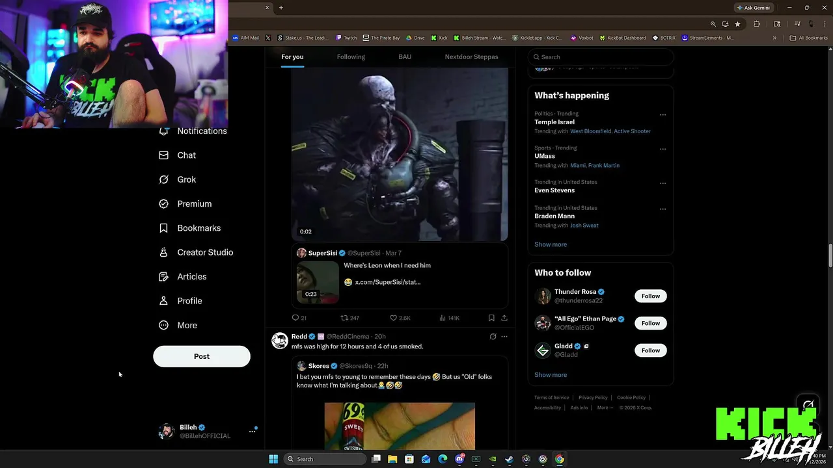Open the floating Grok button

(808, 406)
